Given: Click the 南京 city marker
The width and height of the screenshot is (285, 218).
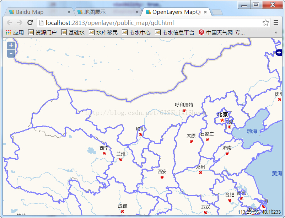Looking at the screenshot, I should pyautogui.click(x=242, y=199).
